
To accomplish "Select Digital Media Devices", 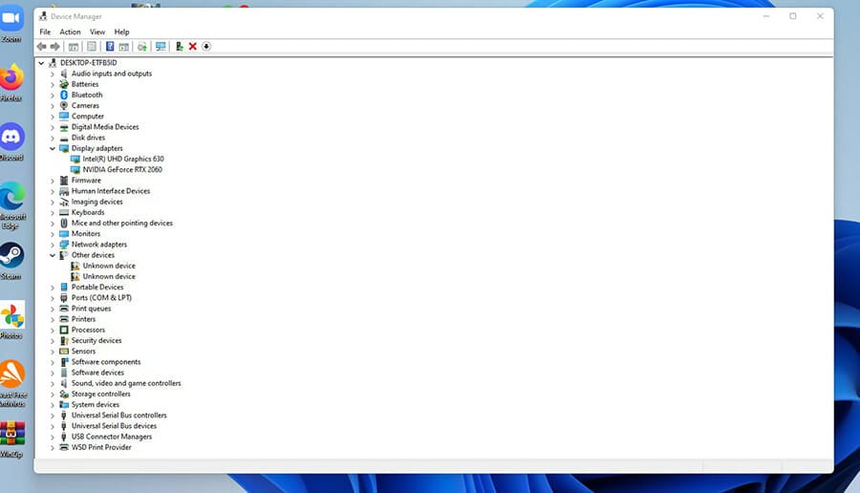I will pos(105,127).
